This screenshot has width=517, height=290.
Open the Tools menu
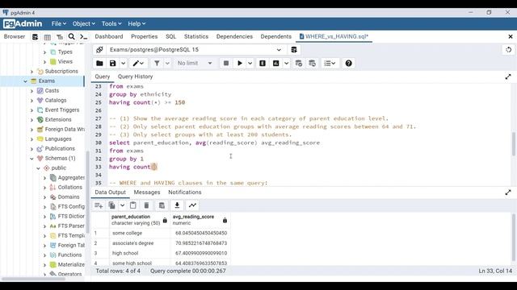[111, 23]
